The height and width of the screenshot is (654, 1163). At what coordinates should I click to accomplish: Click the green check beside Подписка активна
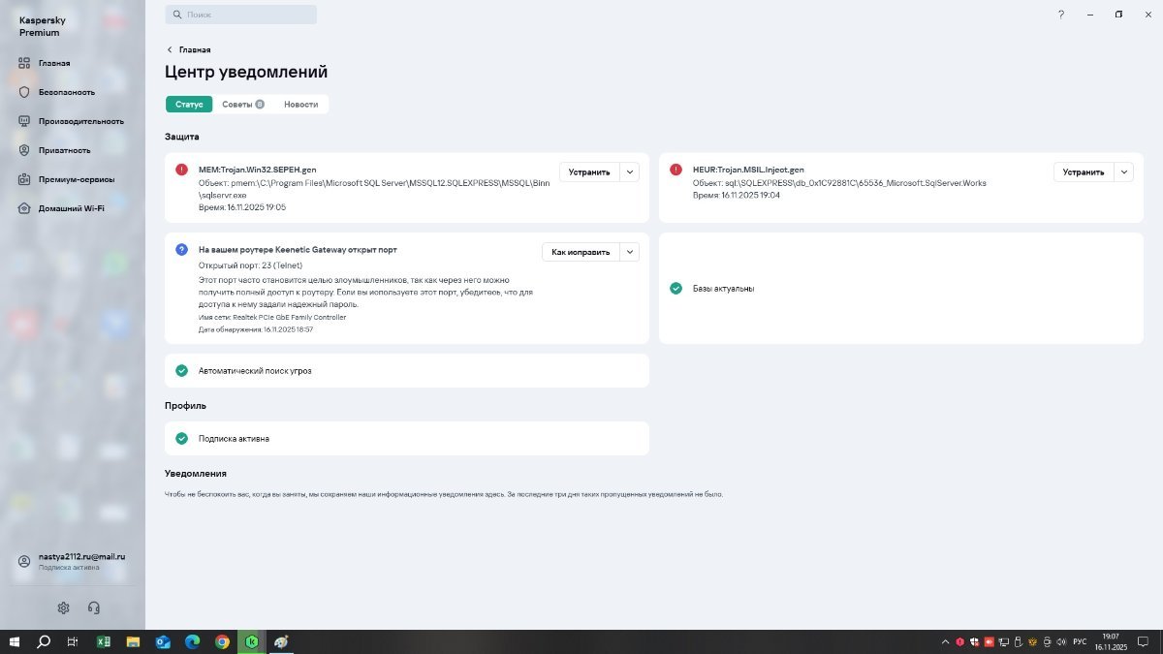(x=181, y=438)
